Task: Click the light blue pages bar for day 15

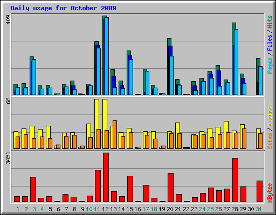Action: tap(131, 77)
